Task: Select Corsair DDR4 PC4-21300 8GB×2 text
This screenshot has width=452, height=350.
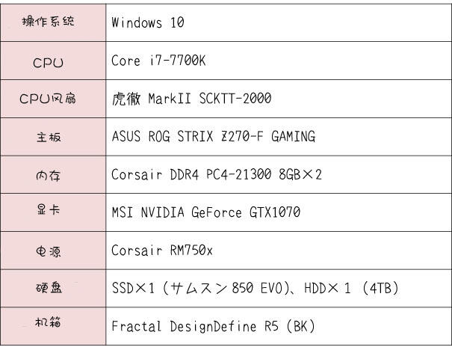Action: click(x=217, y=174)
